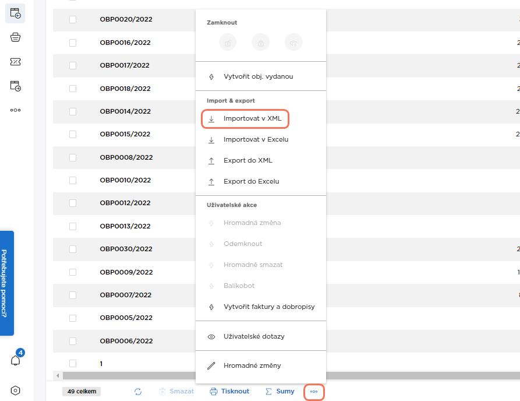
Task: Open the basket sidebar icon
Action: pos(15,37)
